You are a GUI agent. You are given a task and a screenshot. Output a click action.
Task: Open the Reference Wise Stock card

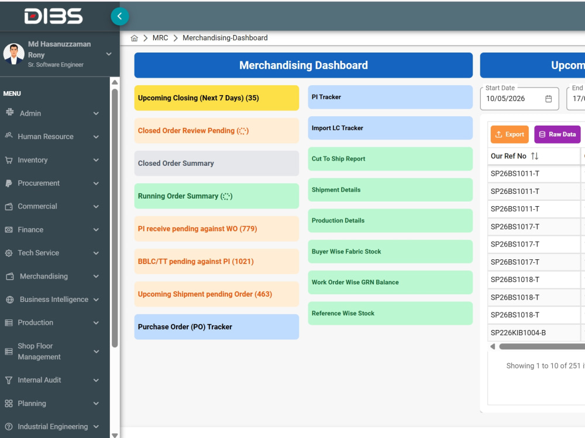[390, 313]
